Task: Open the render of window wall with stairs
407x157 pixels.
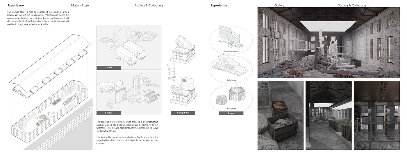Action: 377,115
